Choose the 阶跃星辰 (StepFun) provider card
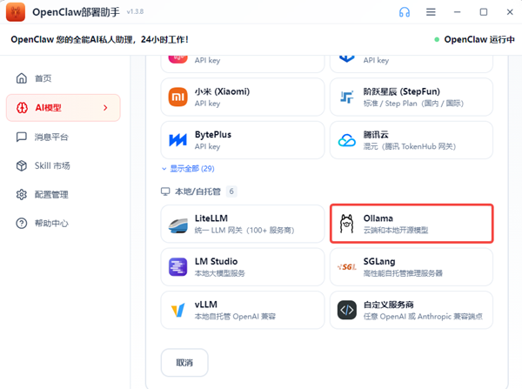Screen dimensions: 522x389 [412, 97]
